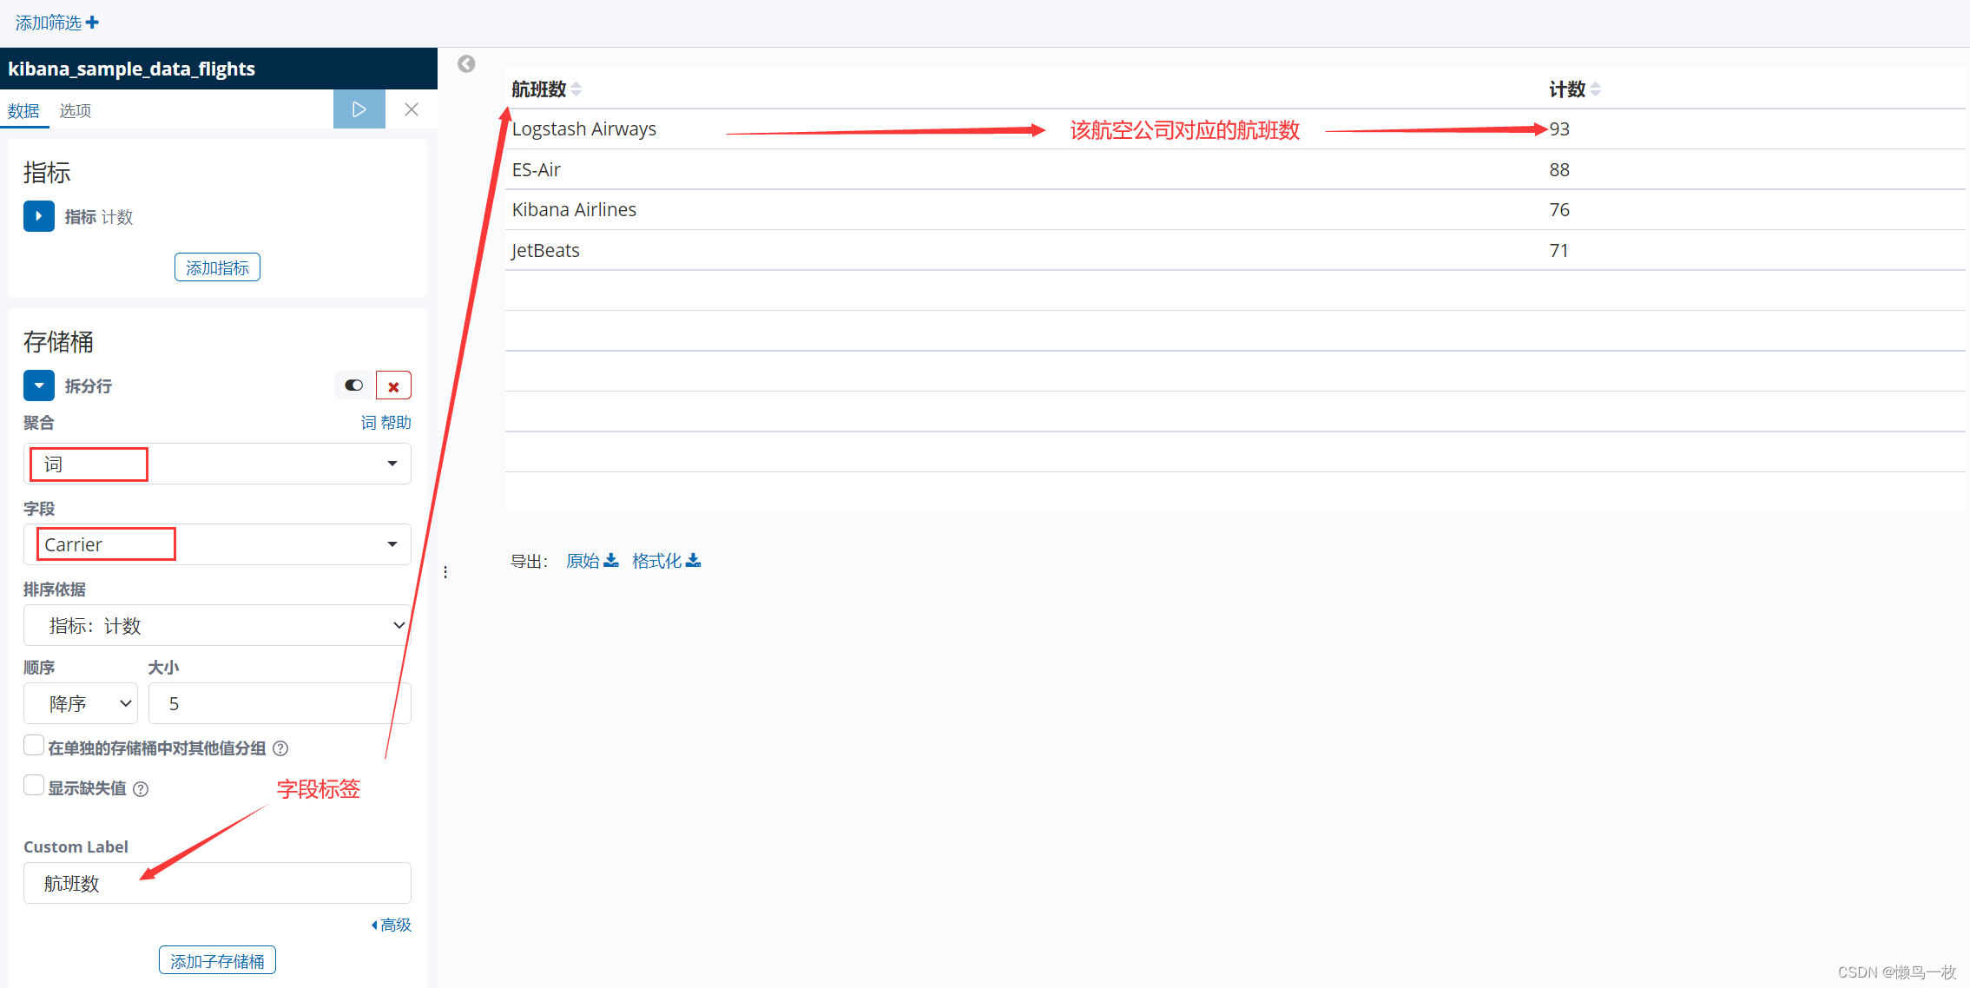Enable the 显示缺失值 checkbox
This screenshot has width=1970, height=988.
34,786
